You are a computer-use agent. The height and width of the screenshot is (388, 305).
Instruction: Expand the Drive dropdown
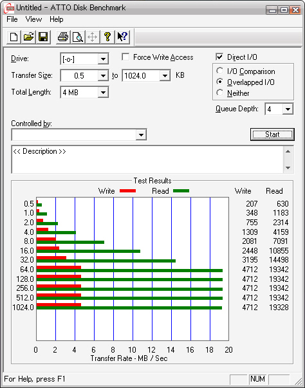[x=103, y=59]
